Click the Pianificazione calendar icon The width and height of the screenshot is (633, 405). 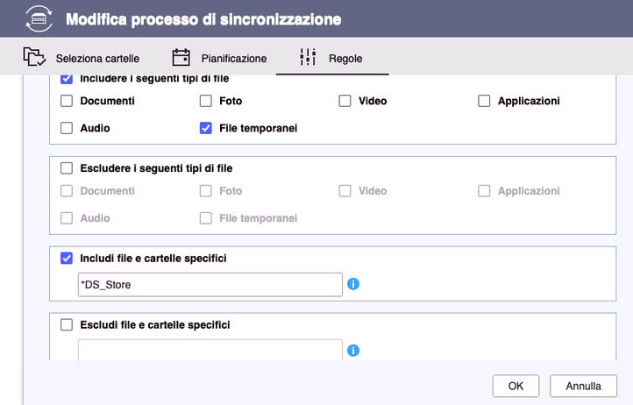tap(181, 58)
